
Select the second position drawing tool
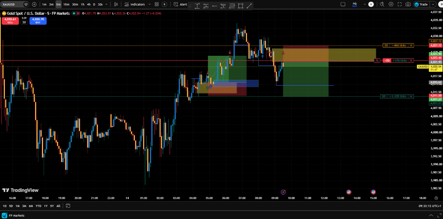tap(206, 6)
